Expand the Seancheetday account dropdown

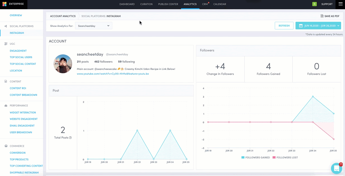coord(94,26)
